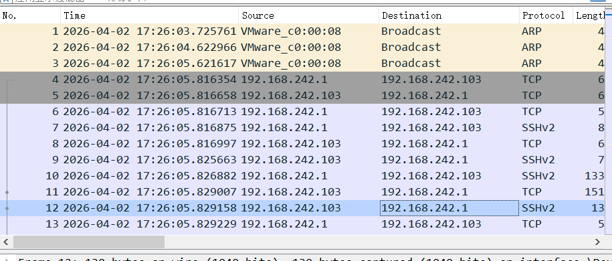Select the time cell 17:26:05.816875

[x=150, y=128]
